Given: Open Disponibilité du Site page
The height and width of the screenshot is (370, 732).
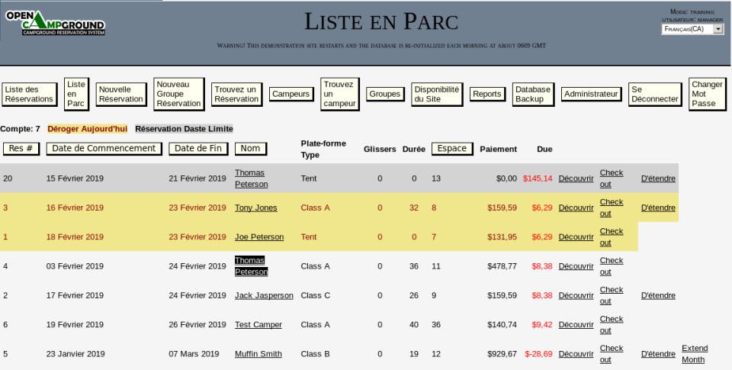Looking at the screenshot, I should pyautogui.click(x=437, y=95).
